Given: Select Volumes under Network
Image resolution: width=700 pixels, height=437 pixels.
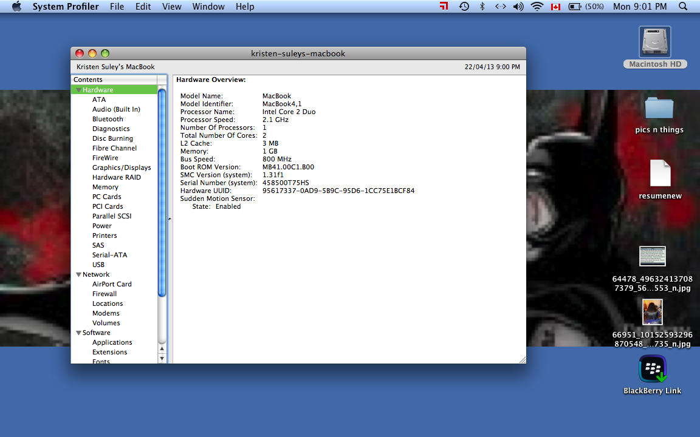Looking at the screenshot, I should (106, 324).
